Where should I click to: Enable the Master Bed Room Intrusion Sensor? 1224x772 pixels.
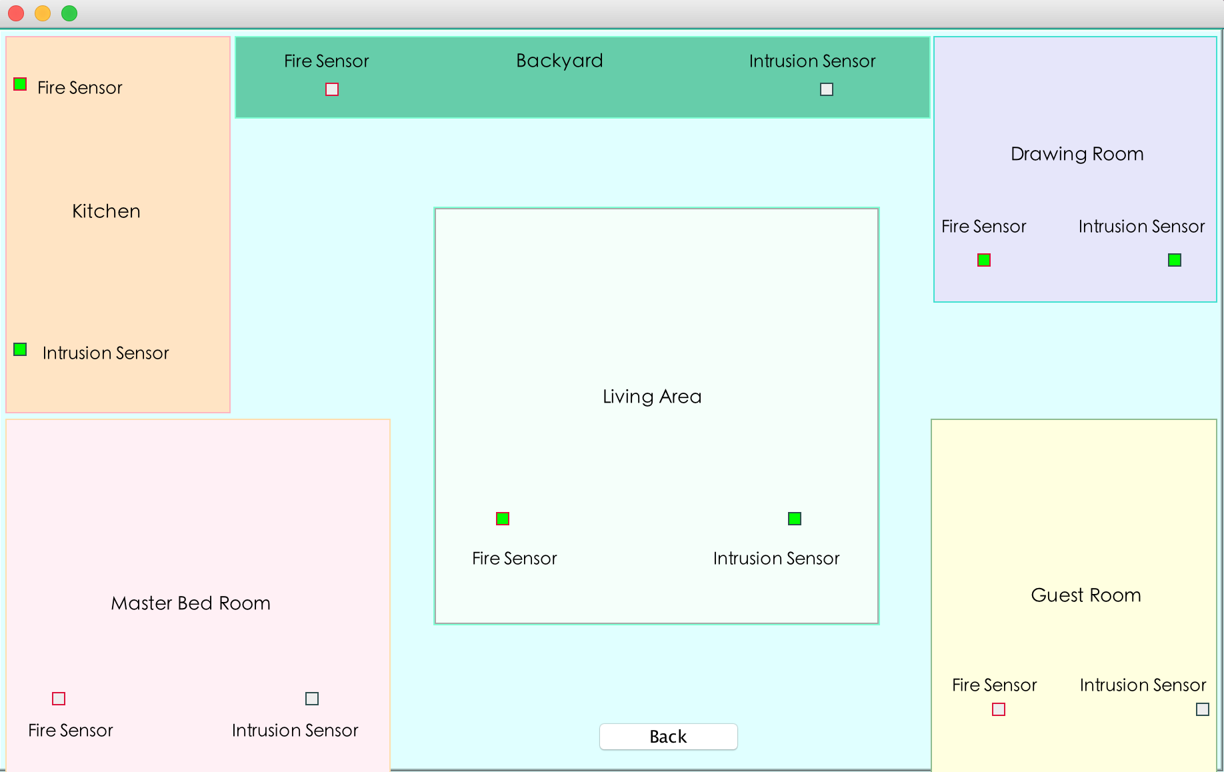(311, 698)
